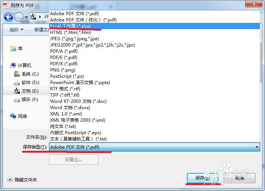Open the 组织 menu
This screenshot has height=191, width=265.
pyautogui.click(x=16, y=30)
